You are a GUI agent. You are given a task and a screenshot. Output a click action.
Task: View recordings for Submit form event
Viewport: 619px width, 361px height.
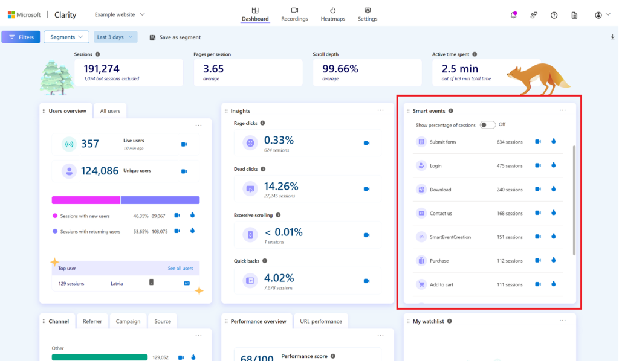tap(537, 141)
